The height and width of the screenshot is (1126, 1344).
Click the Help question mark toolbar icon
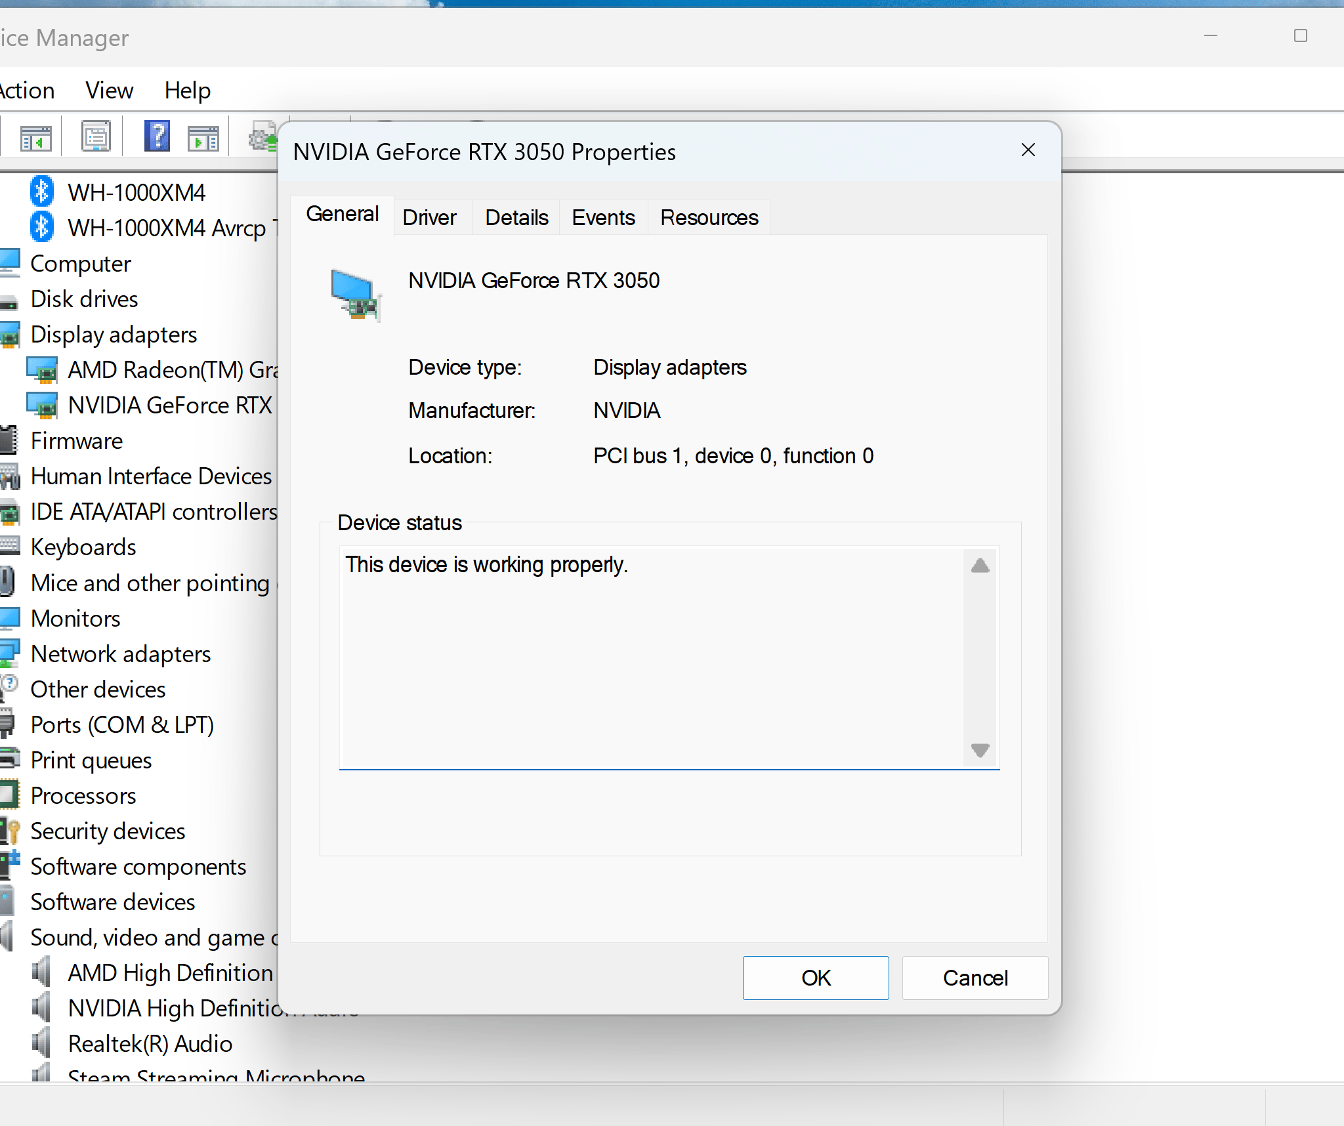tap(157, 136)
